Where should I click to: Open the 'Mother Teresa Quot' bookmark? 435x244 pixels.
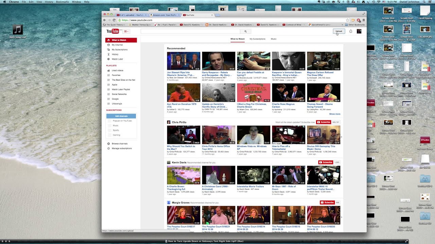(x=140, y=25)
